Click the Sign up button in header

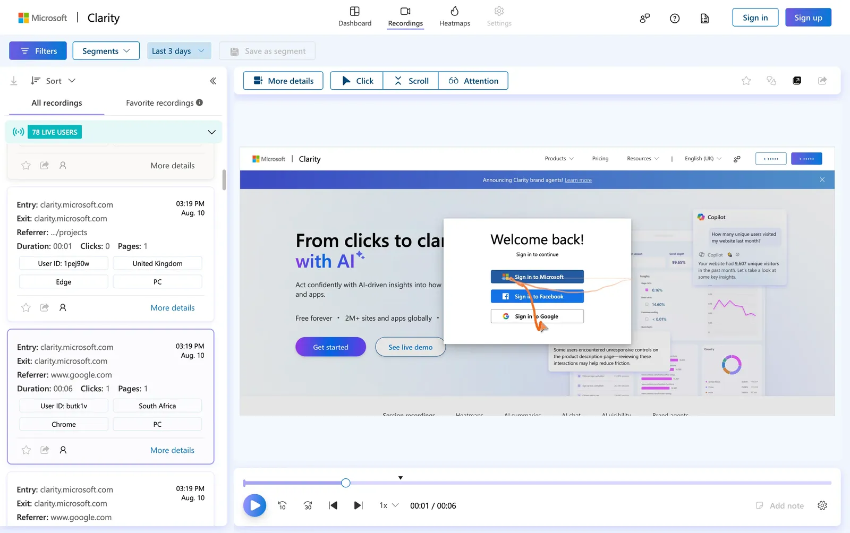pos(808,18)
